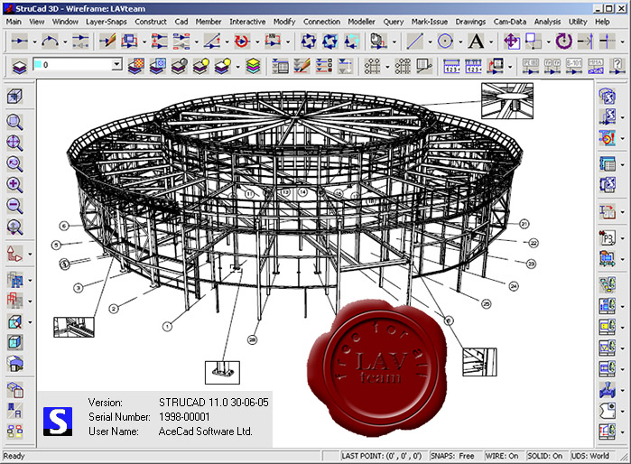Click the B-101 member mark icon
The height and width of the screenshot is (464, 631).
574,67
